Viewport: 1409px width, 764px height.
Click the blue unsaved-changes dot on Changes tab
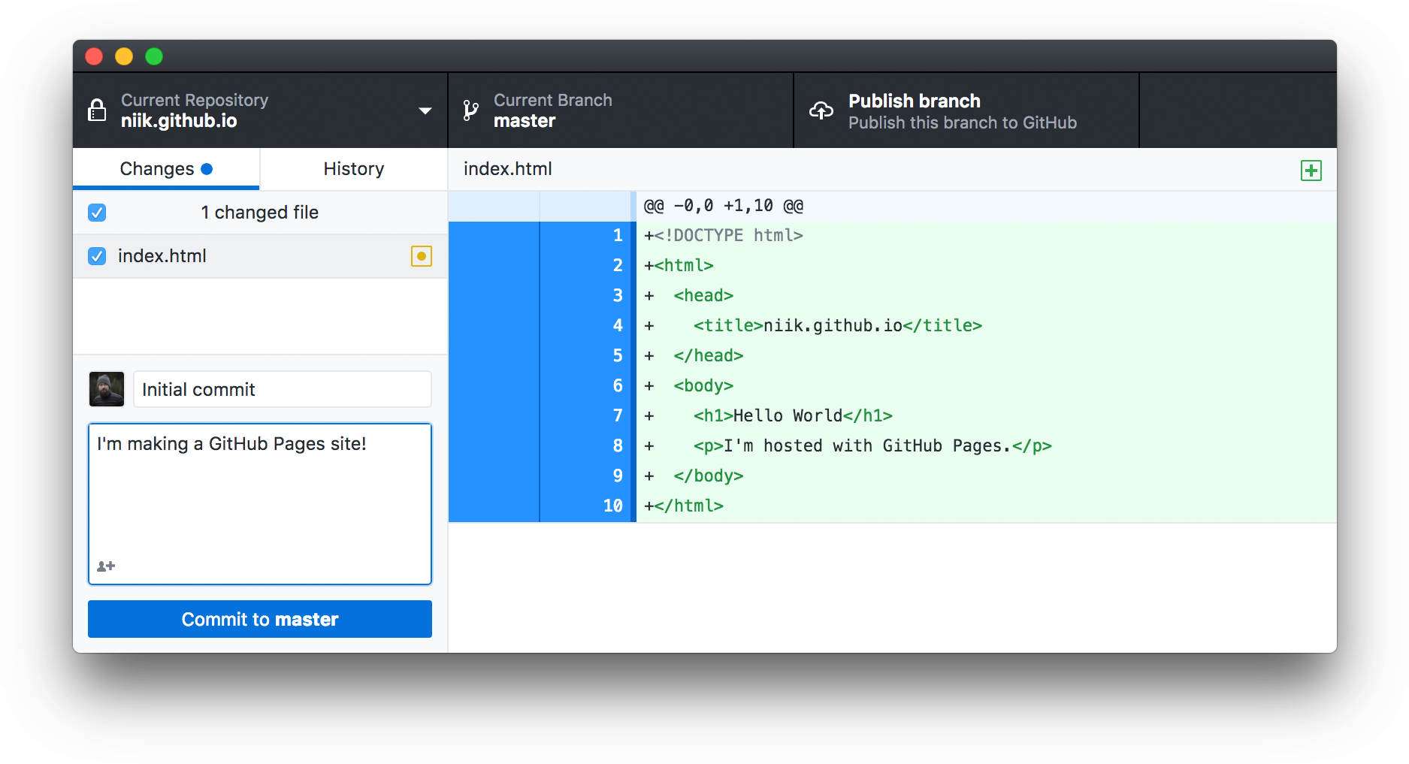[208, 168]
